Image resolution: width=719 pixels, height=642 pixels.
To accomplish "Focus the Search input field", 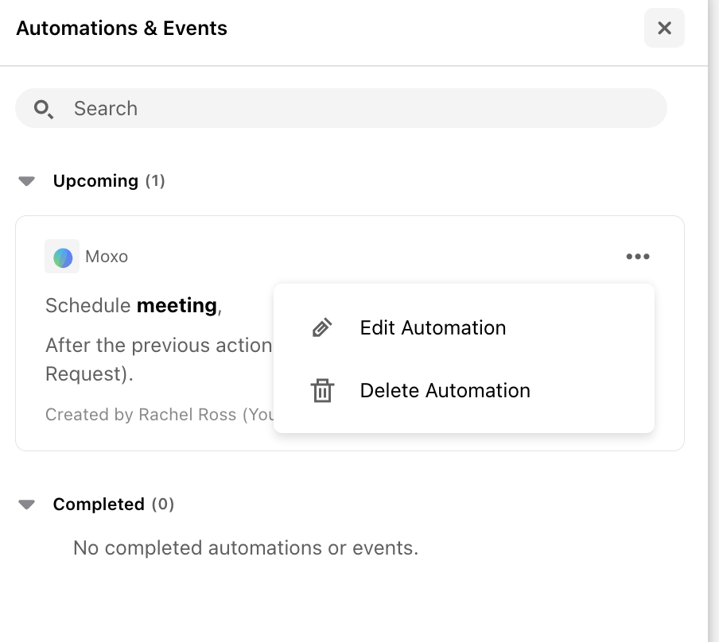I will pyautogui.click(x=340, y=108).
